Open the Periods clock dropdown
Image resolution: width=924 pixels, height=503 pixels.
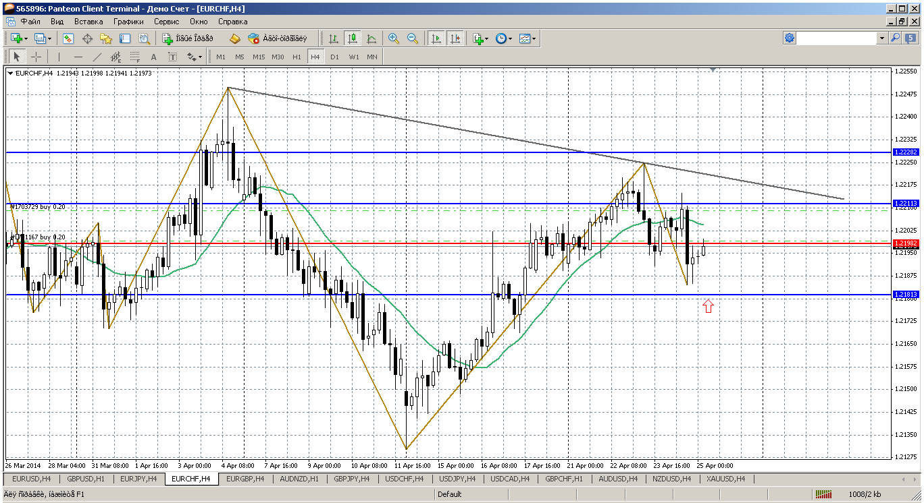tap(503, 38)
